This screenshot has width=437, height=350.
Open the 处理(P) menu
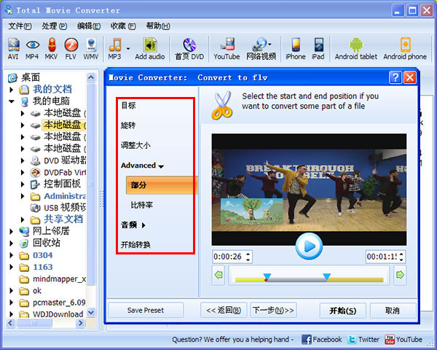pyautogui.click(x=55, y=26)
